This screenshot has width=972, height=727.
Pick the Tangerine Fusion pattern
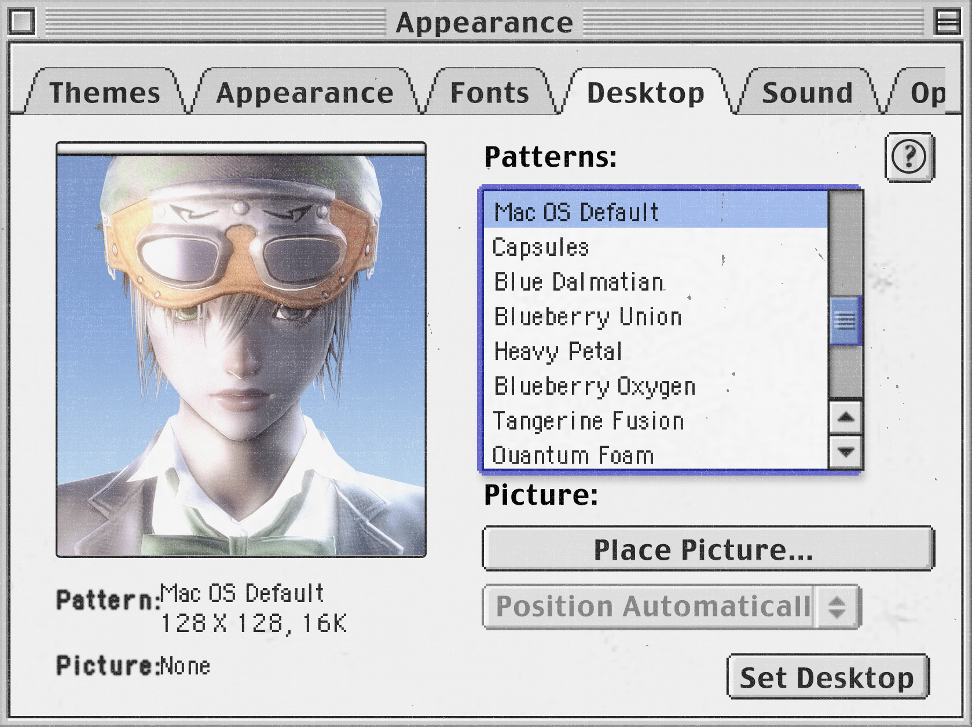pos(656,421)
